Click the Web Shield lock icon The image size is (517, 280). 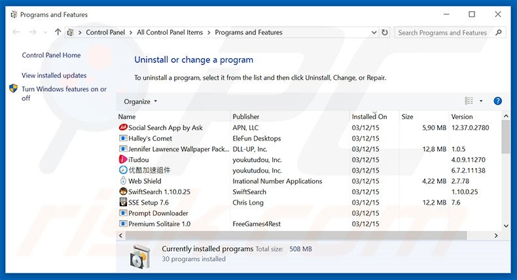tap(123, 181)
